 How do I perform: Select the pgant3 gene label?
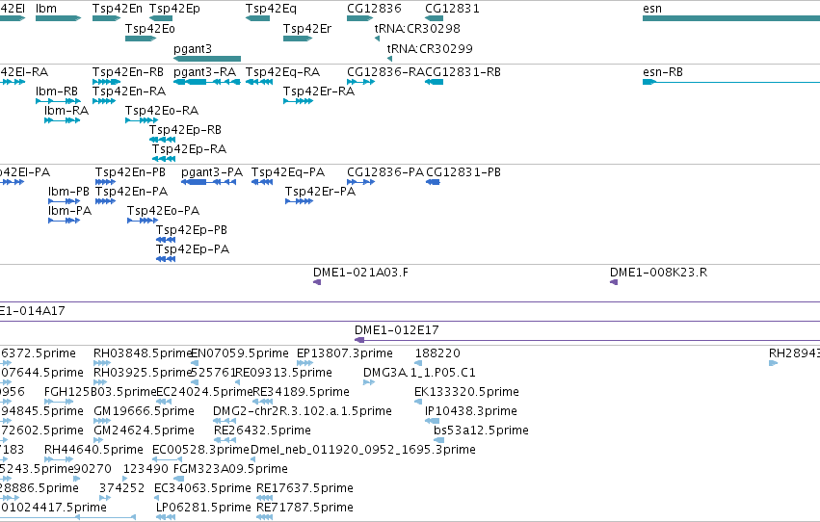(193, 48)
